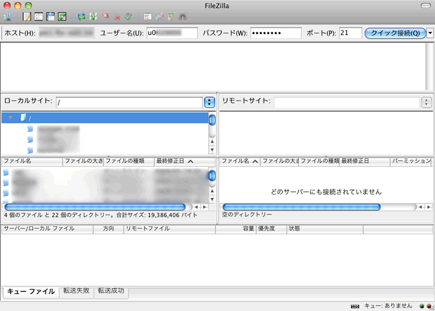Viewport: 435px width, 311px height.
Task: Click the サーバー/ローカル ファイル queue column header
Action: [x=47, y=229]
